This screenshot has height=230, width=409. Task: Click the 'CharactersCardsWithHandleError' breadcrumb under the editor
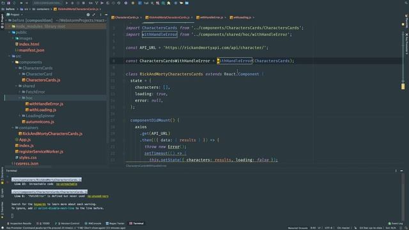(146, 166)
